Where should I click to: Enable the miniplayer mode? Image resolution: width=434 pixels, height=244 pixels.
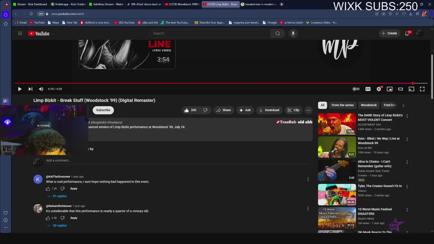390,89
